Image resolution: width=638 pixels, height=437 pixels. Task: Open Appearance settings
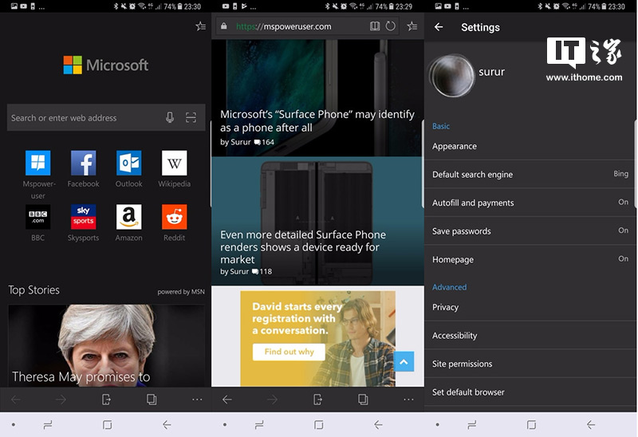click(530, 146)
